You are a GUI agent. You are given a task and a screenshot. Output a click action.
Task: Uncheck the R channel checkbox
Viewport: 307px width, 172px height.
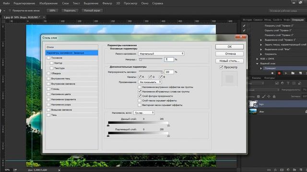point(140,77)
